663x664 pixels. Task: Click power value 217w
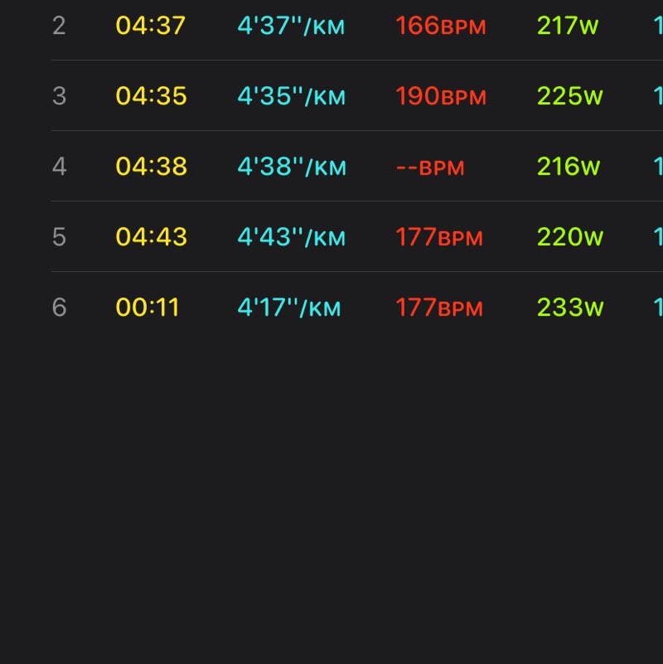click(568, 26)
